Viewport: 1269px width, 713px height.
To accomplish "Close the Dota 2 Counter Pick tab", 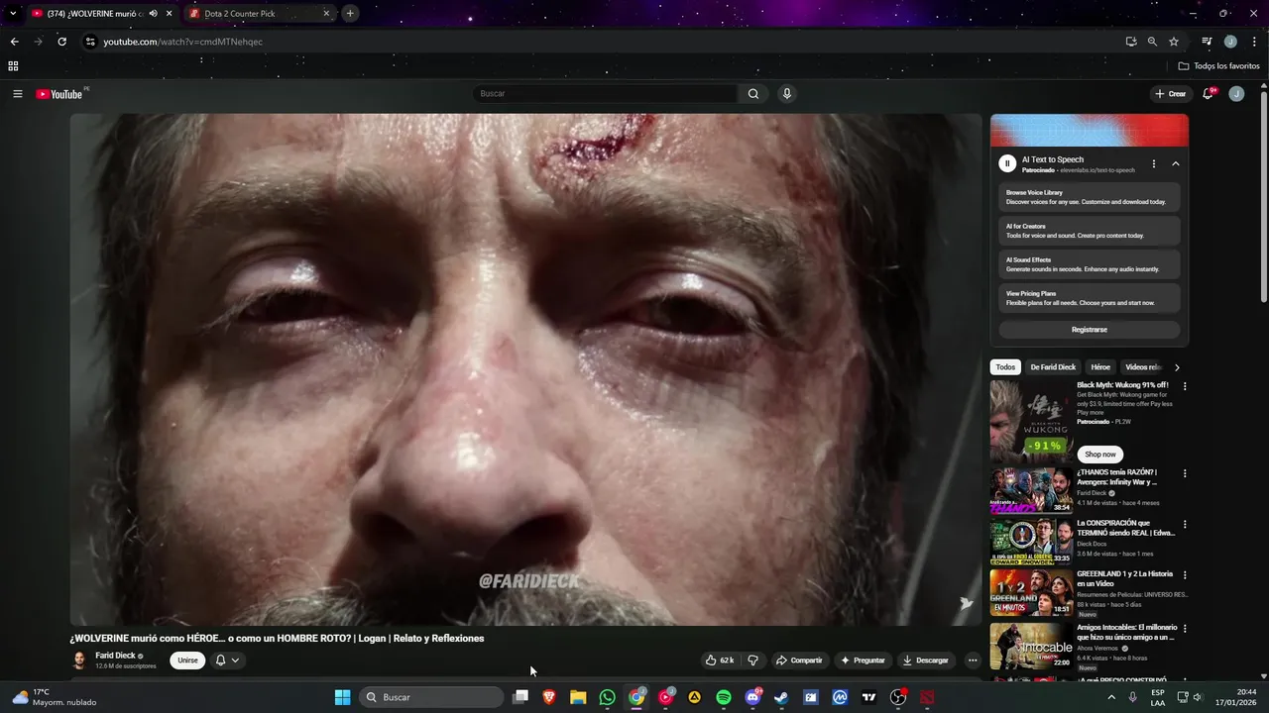I will click(x=326, y=14).
